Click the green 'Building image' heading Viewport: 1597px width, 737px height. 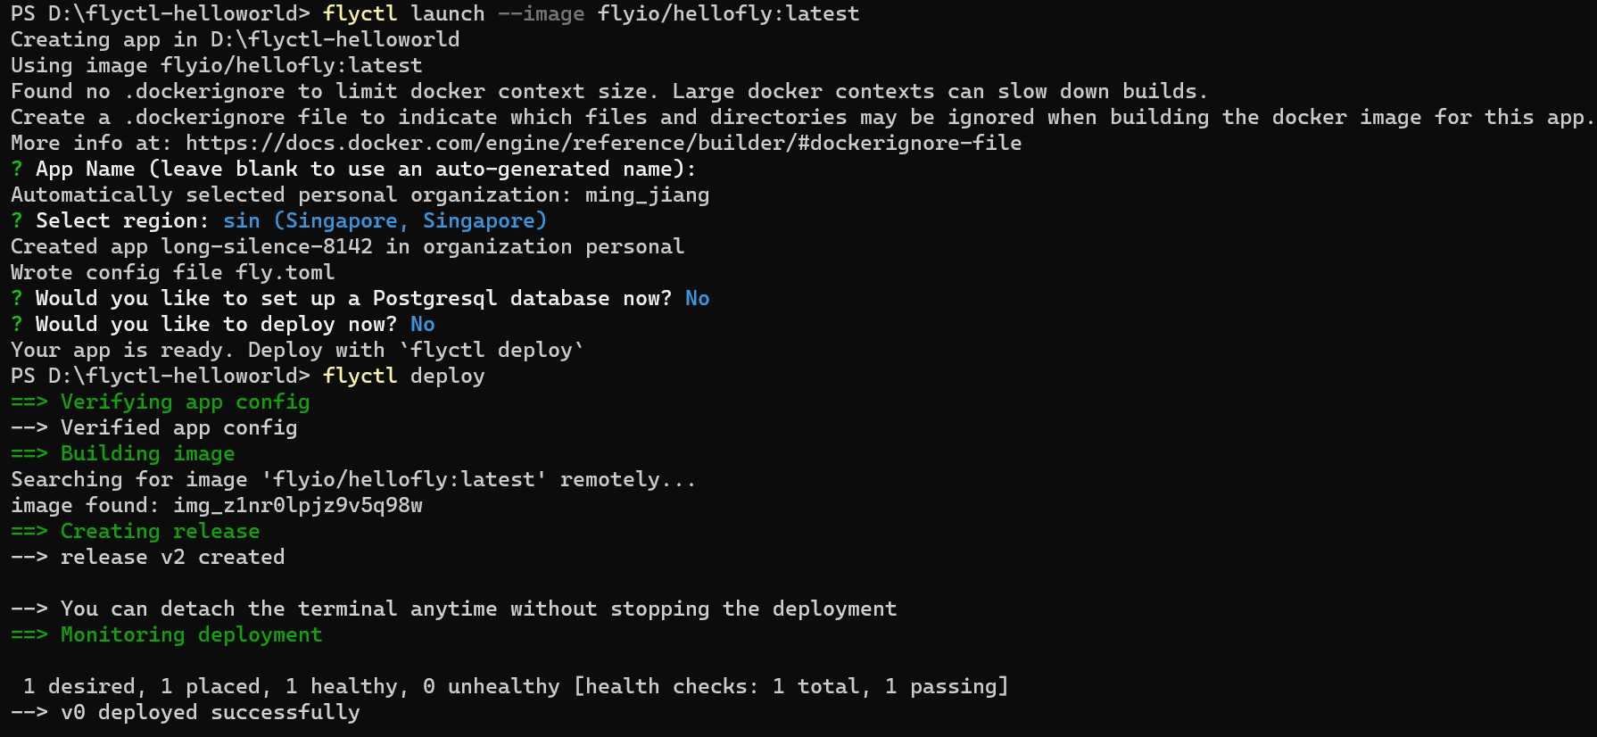point(147,453)
